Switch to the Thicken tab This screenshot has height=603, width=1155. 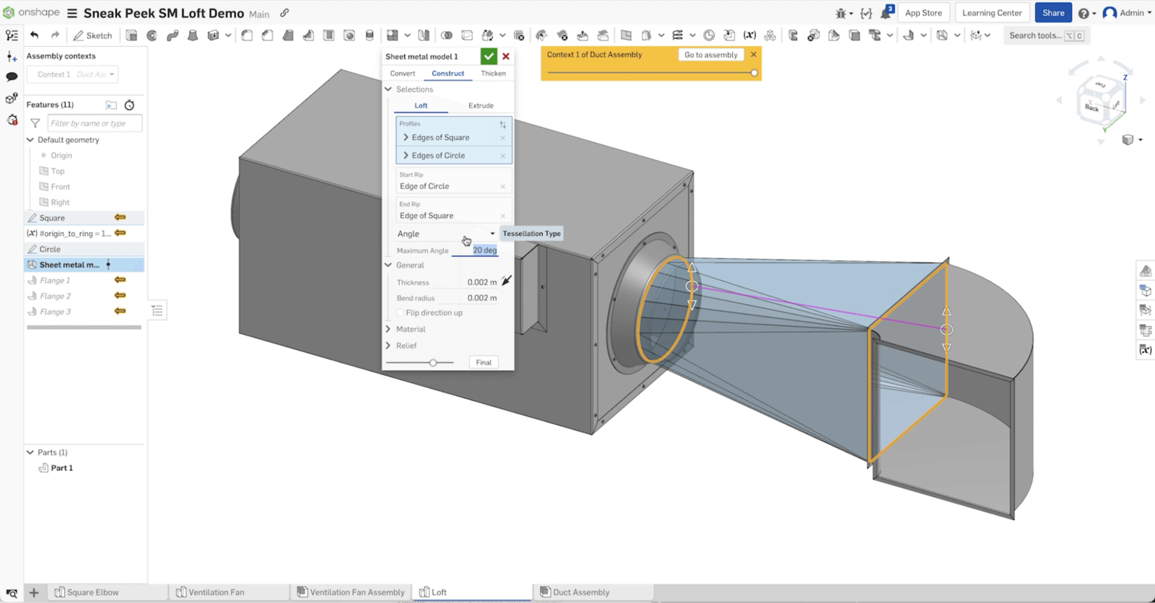click(493, 74)
